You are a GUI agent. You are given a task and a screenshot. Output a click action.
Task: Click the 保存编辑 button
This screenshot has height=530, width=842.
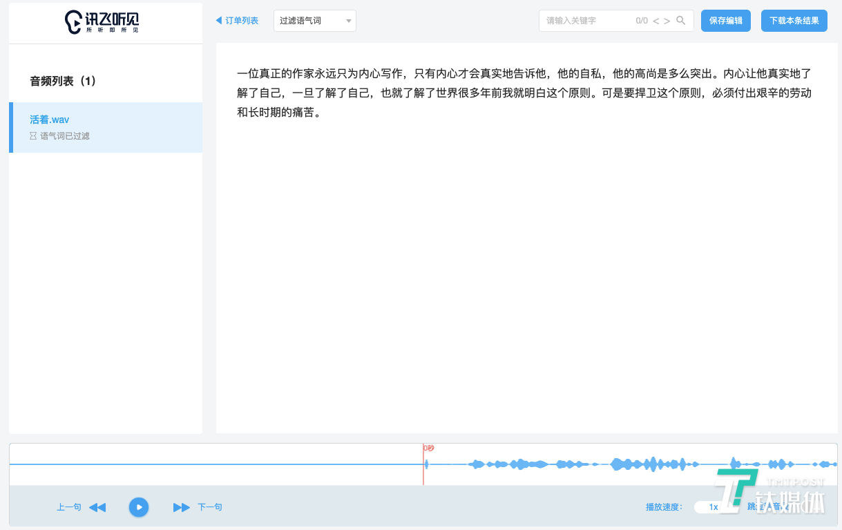point(725,21)
